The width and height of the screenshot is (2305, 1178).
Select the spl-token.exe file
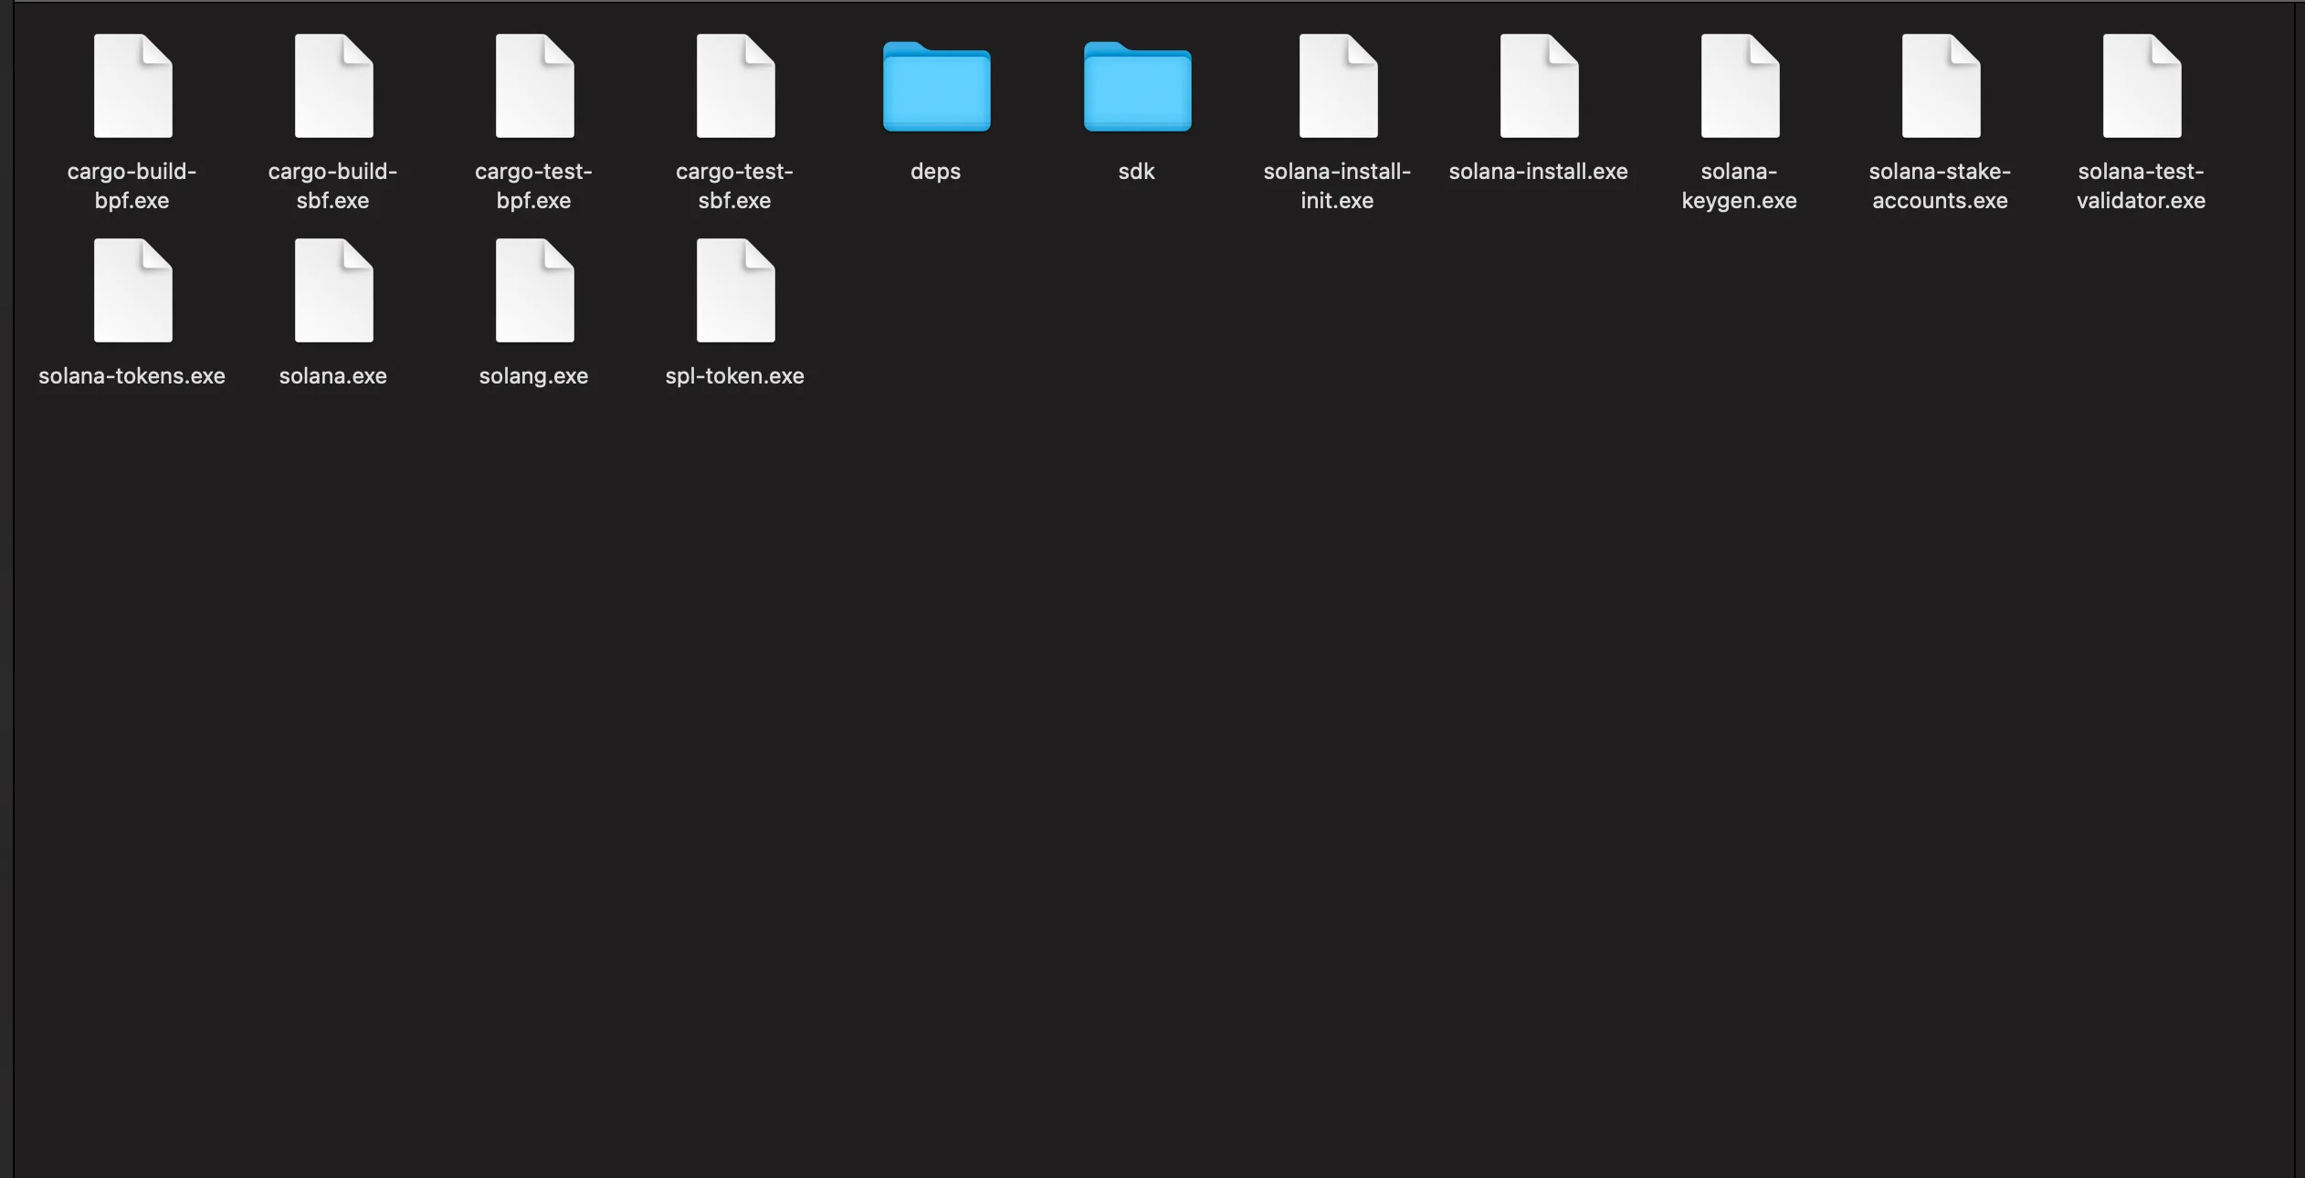734,289
